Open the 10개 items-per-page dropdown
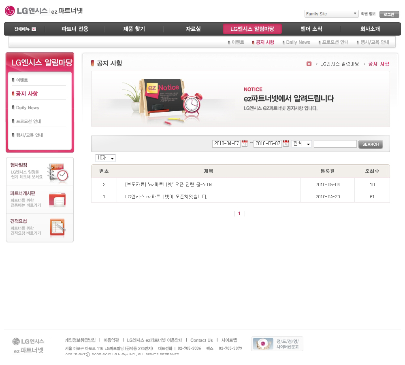Image resolution: width=405 pixels, height=365 pixels. coord(105,158)
